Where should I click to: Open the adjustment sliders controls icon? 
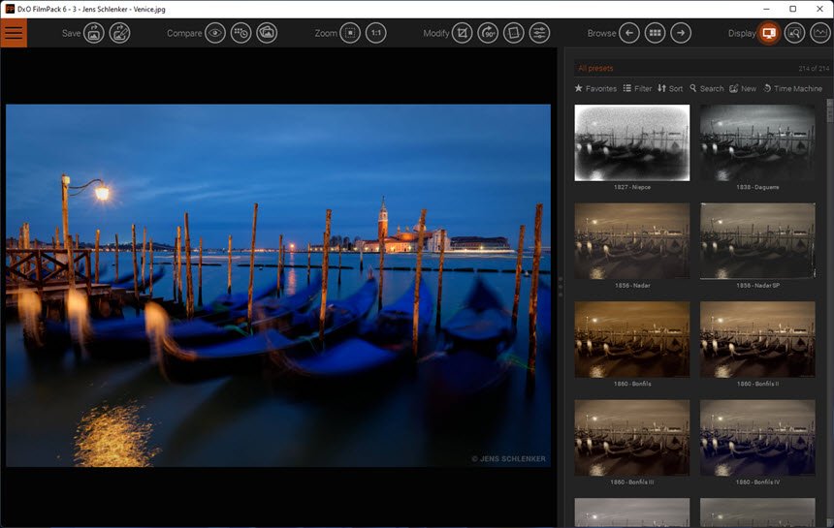click(539, 33)
